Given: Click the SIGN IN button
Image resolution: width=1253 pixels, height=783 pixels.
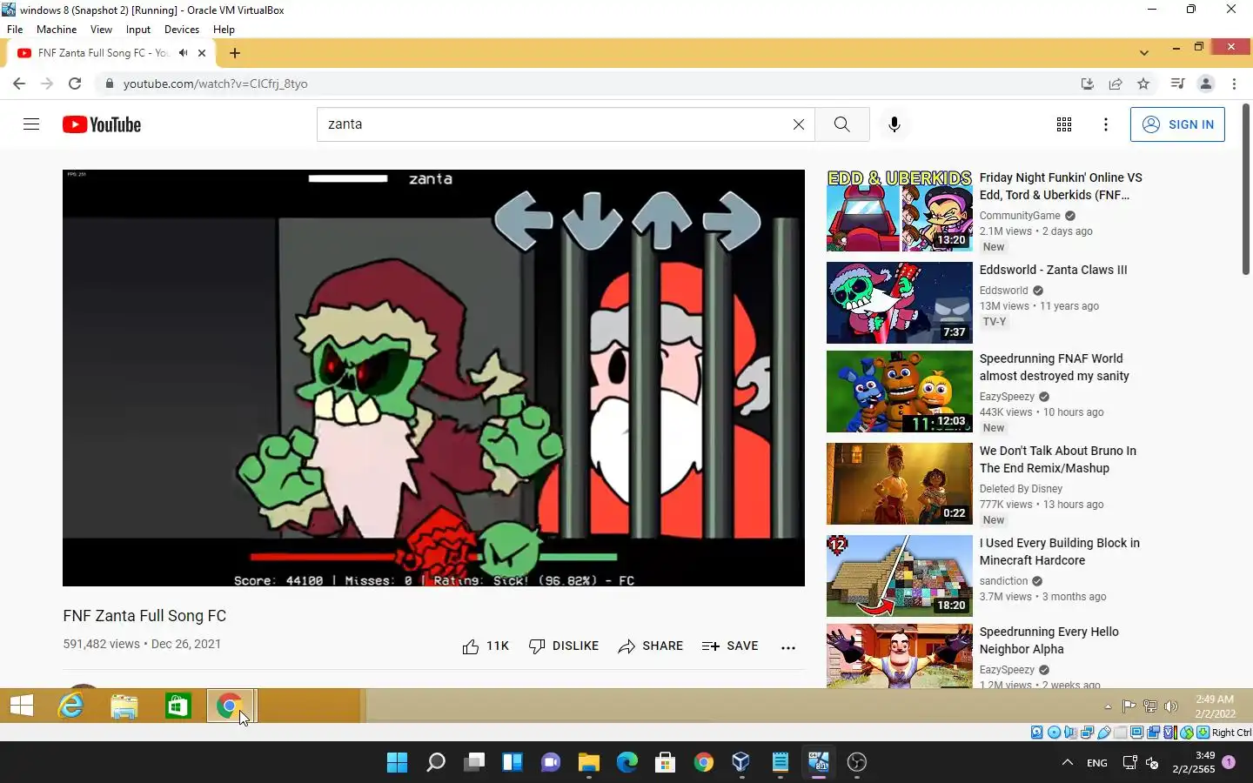Looking at the screenshot, I should click(x=1177, y=124).
